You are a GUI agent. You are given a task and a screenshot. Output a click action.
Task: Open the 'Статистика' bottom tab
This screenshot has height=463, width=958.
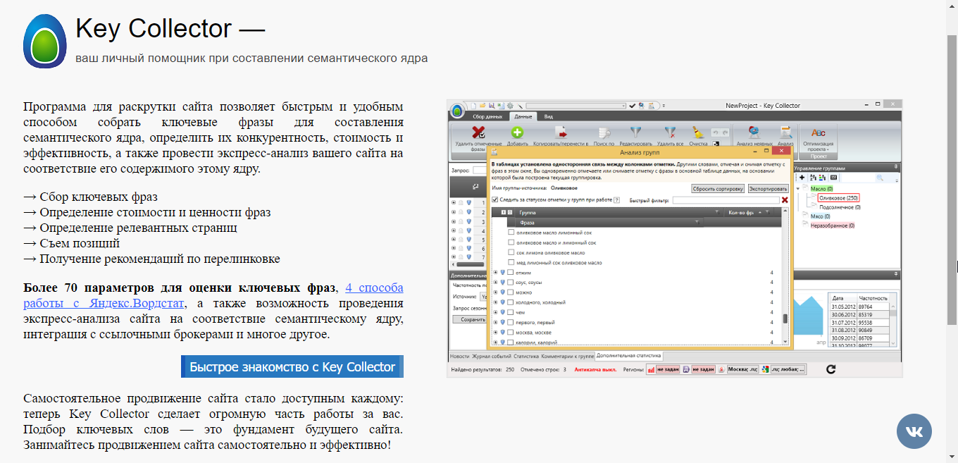(x=526, y=357)
